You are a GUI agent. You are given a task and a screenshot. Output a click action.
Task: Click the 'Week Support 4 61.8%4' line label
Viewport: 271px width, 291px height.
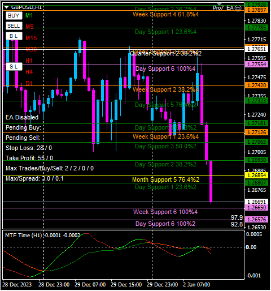[165, 14]
